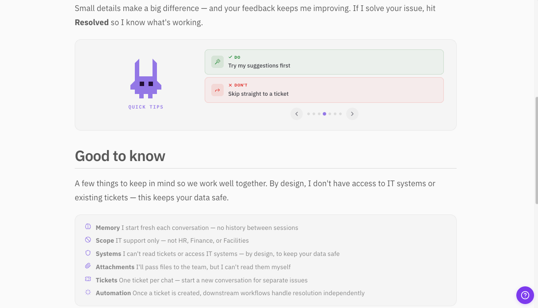Open the help question mark bubble
Screen dimensions: 538x308
pos(525,295)
